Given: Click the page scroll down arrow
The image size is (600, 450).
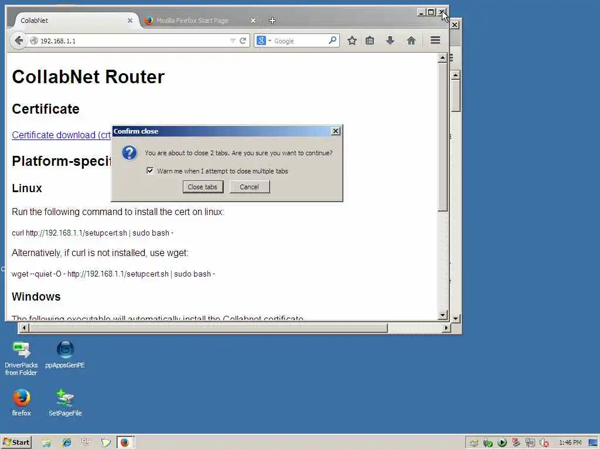Looking at the screenshot, I should 442,315.
